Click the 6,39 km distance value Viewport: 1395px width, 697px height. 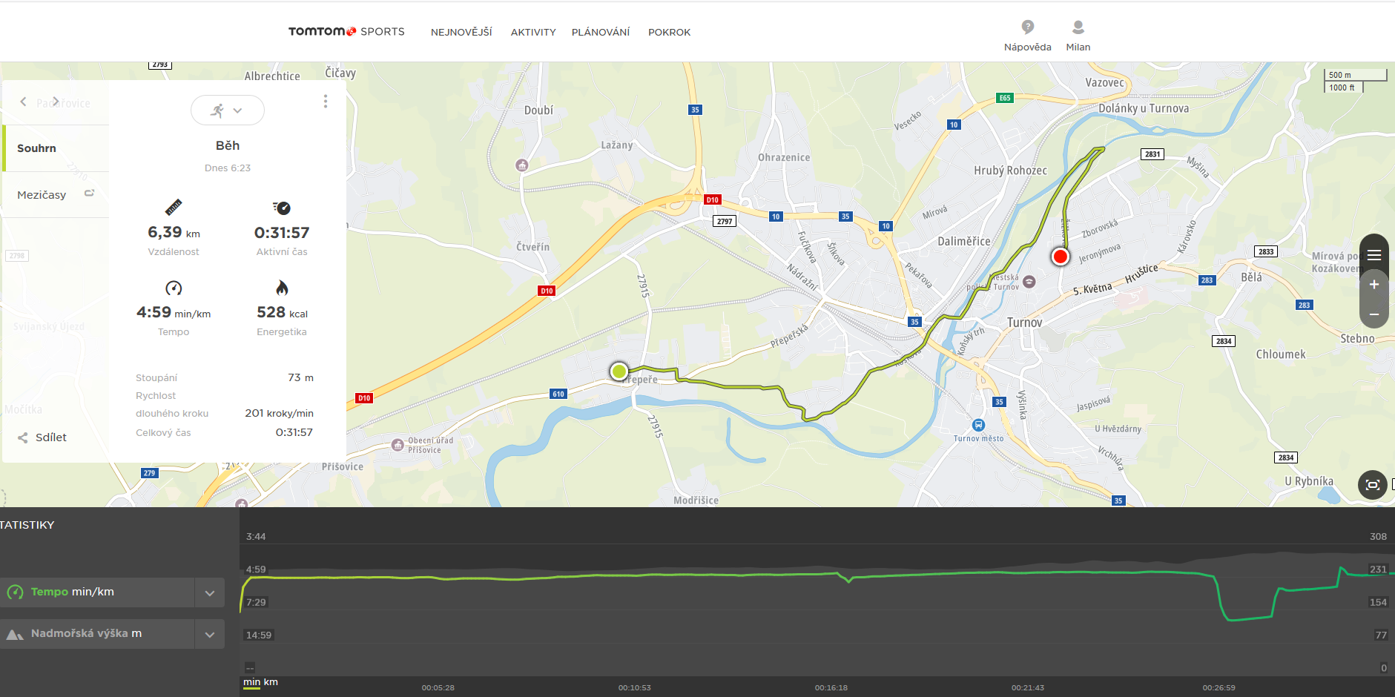pos(174,233)
